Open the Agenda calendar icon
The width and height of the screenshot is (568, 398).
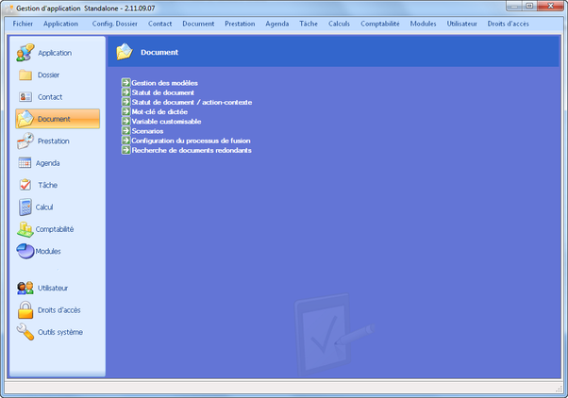(x=25, y=163)
